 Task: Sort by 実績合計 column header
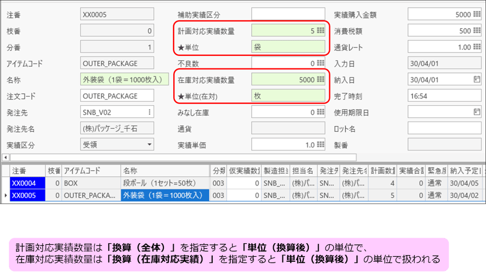411,171
